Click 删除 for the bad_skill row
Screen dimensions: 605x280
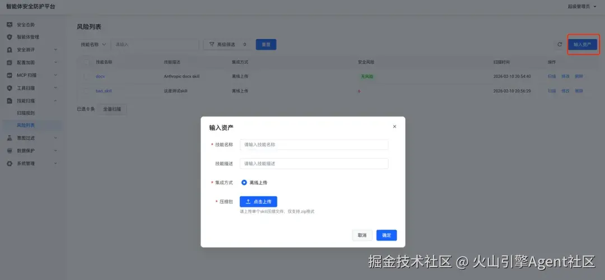tap(579, 91)
